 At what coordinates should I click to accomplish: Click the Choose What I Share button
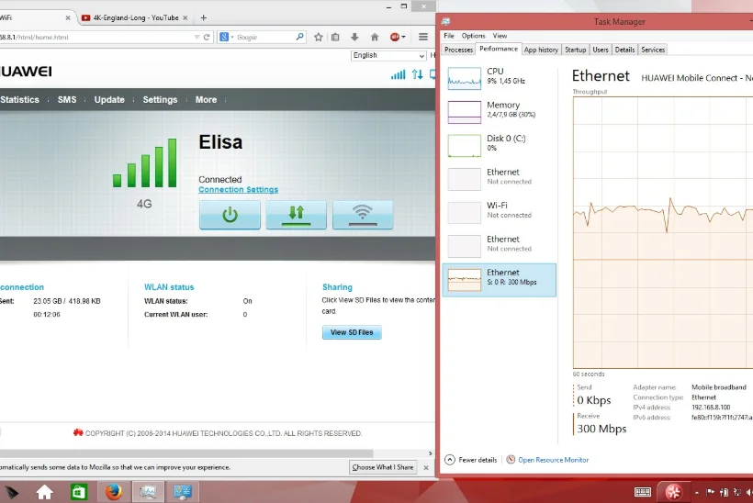383,467
